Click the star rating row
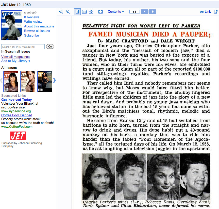Viewport: 219px width, 209px height. click(30, 13)
